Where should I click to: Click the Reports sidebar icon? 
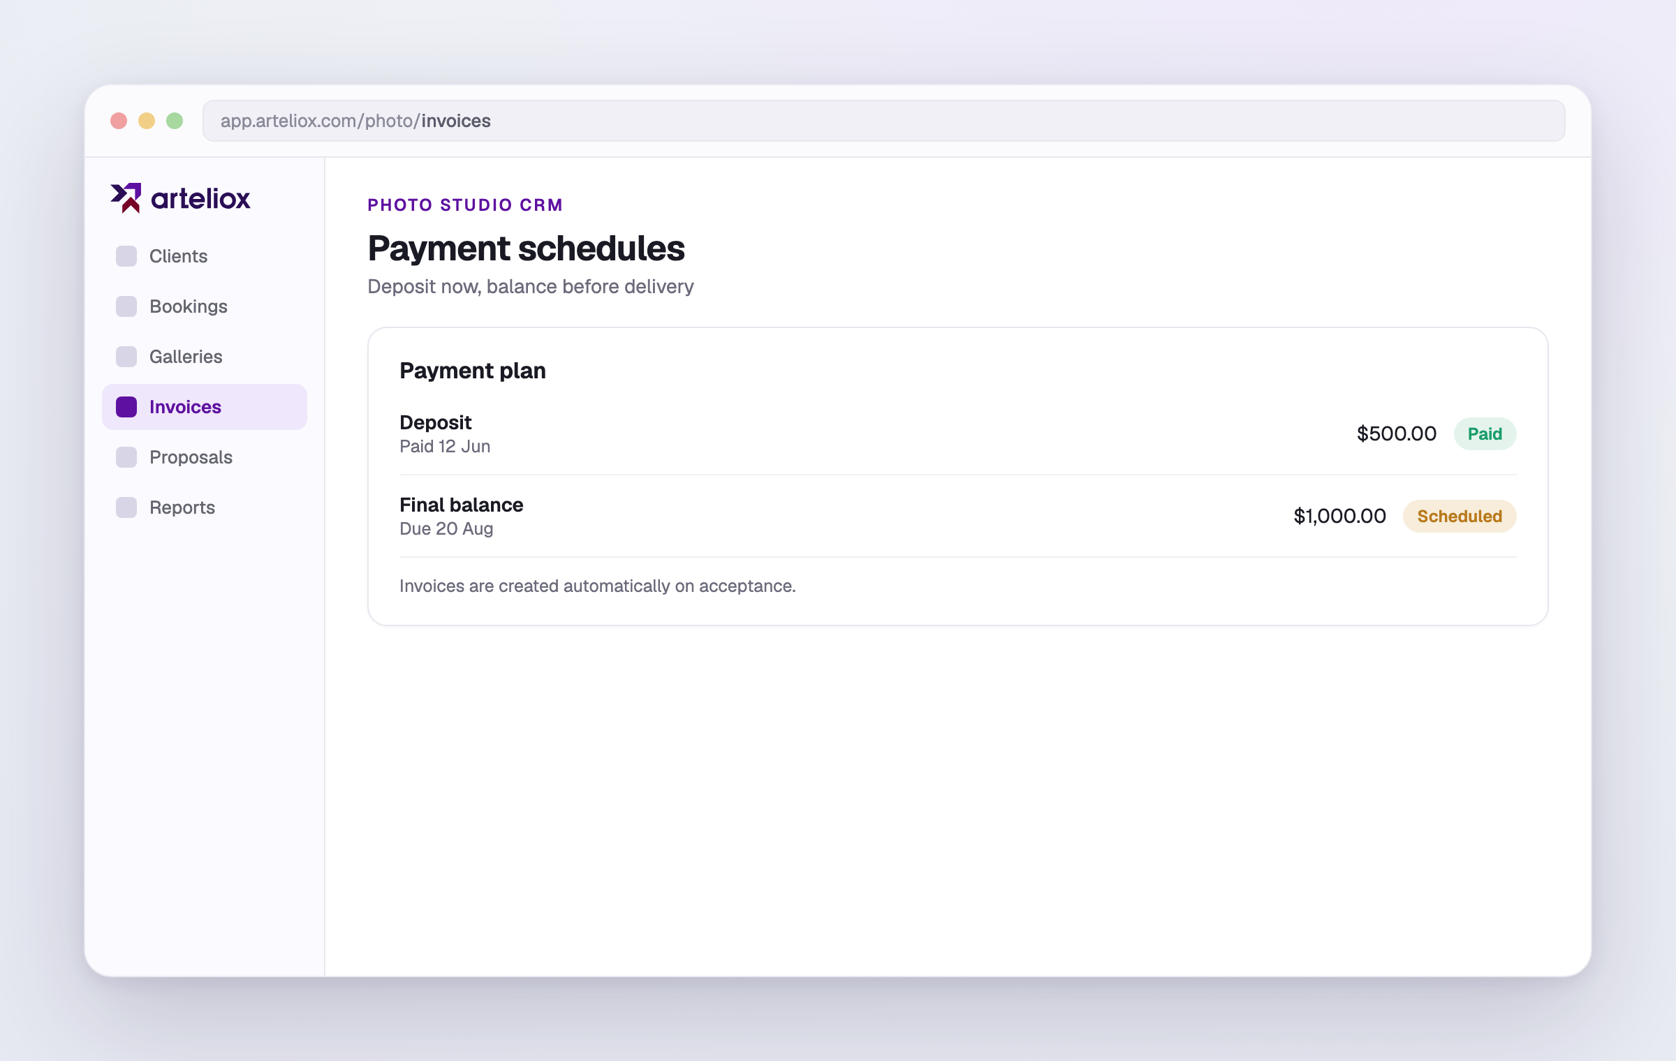point(126,507)
